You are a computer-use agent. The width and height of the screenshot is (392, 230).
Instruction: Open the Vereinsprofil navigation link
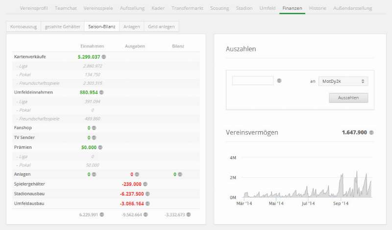click(x=34, y=8)
